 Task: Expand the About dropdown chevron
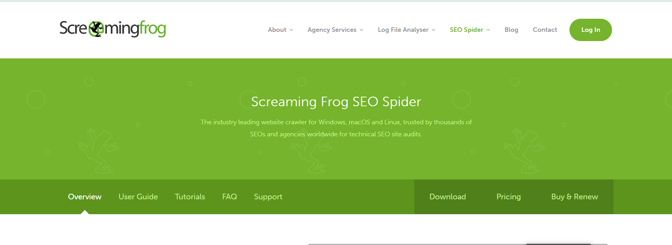tap(292, 30)
